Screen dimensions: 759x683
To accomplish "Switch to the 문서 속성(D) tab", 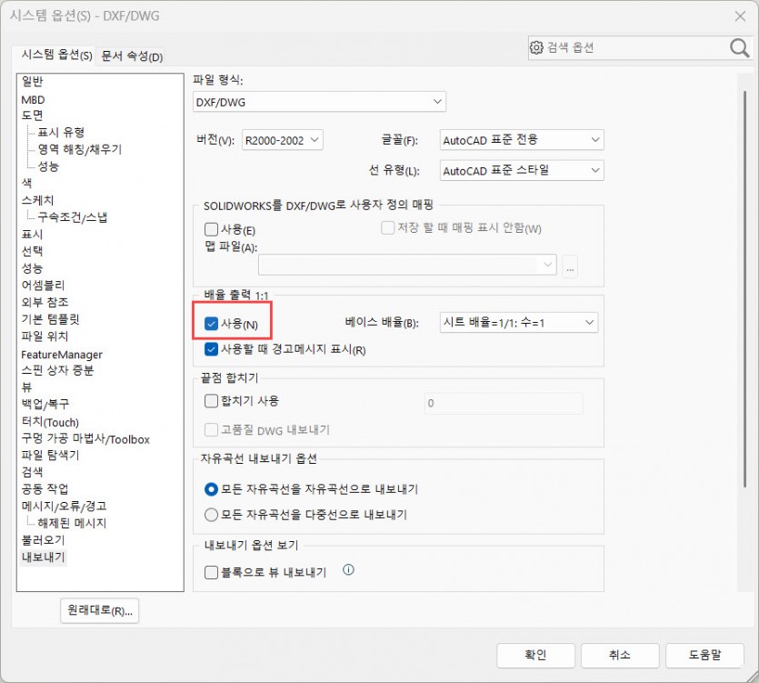I will point(132,56).
